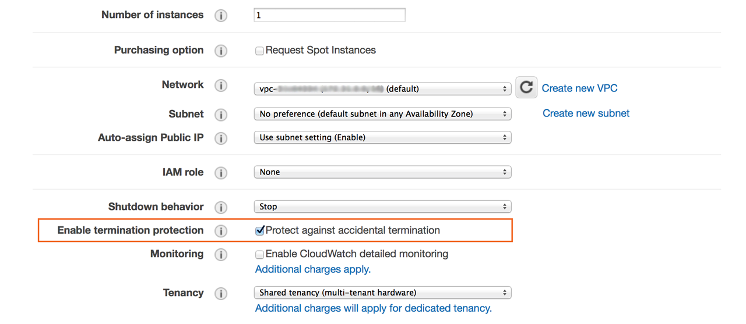
Task: Open the Network VPC dropdown
Action: tap(382, 89)
